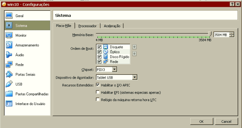
Task: Select Interface do Usuário in settings list
Action: [27, 104]
